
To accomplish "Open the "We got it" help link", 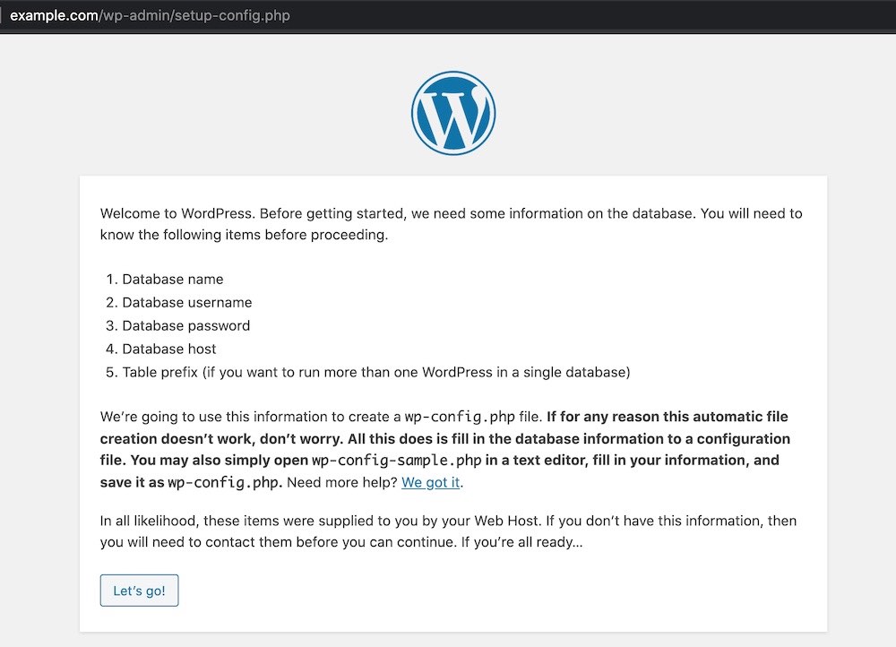I will [x=431, y=482].
